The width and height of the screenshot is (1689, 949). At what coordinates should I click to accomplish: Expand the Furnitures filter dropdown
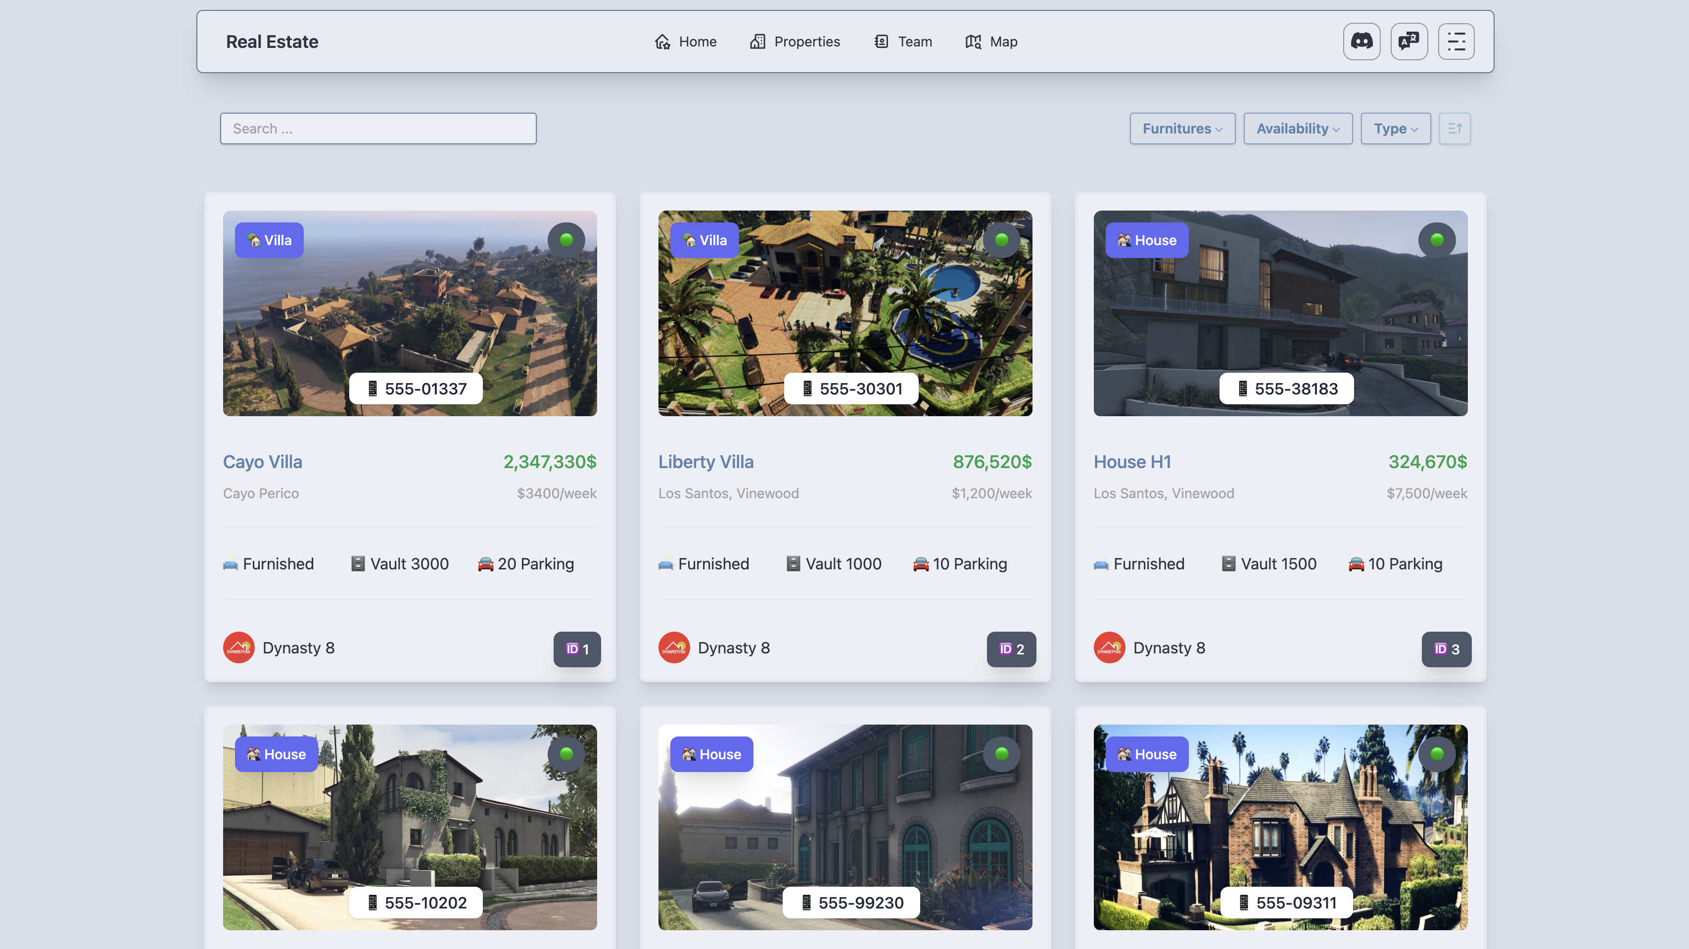[x=1181, y=129]
